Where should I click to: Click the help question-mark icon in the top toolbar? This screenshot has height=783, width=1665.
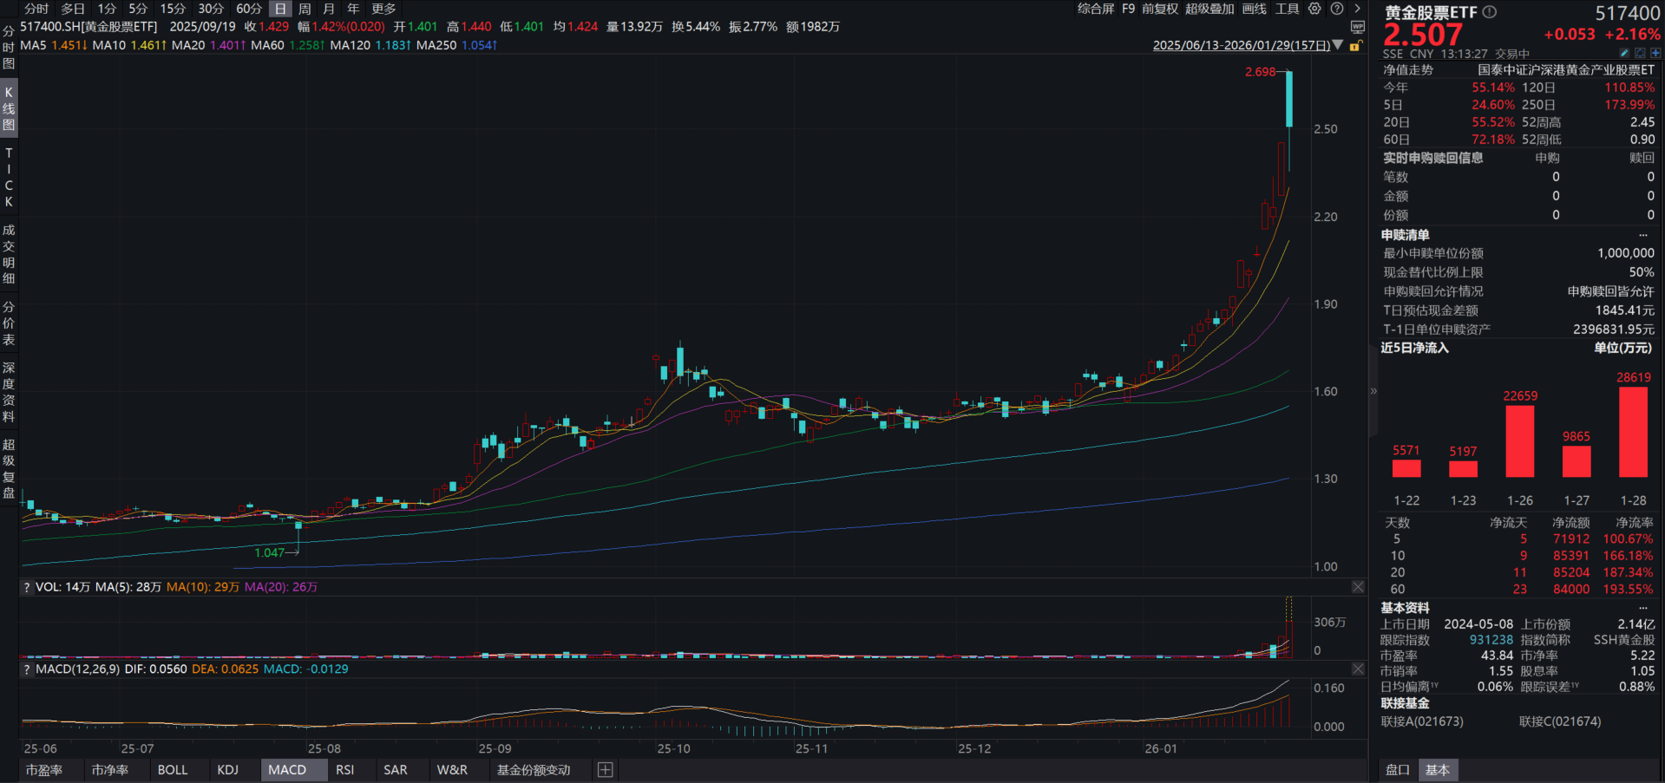(1337, 10)
